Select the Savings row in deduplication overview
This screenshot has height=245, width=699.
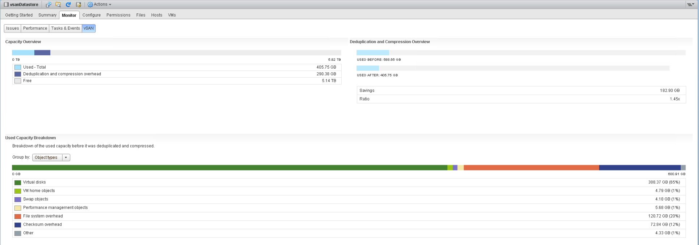pyautogui.click(x=521, y=91)
